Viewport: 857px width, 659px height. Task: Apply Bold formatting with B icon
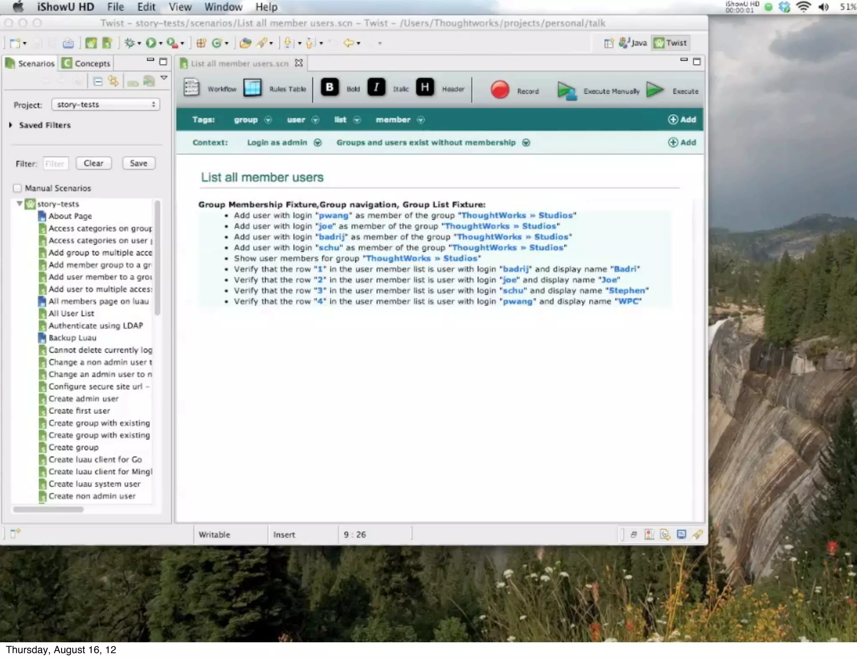point(330,87)
